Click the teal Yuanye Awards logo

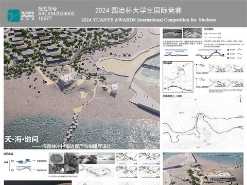coord(14,16)
